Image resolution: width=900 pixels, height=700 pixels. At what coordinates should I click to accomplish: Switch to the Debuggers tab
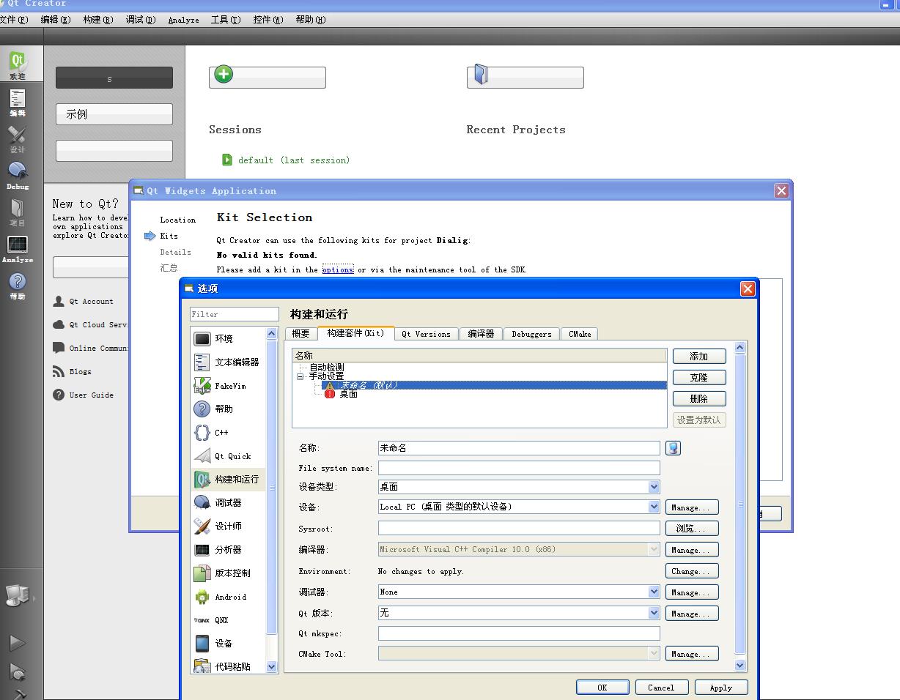point(531,334)
